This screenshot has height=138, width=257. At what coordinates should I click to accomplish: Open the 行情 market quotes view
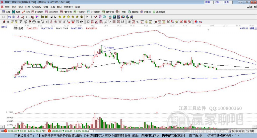point(6,12)
